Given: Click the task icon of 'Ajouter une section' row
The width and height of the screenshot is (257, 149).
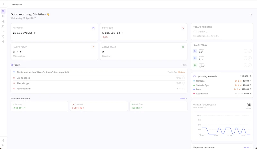Looking at the screenshot, I should 14,72.
